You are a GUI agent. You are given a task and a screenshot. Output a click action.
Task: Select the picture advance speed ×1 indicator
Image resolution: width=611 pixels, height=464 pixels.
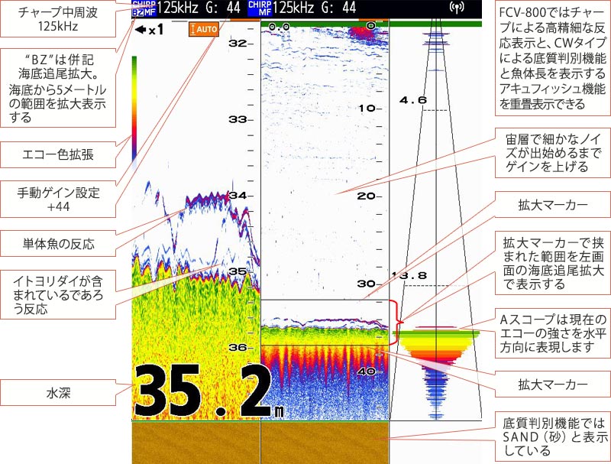pyautogui.click(x=150, y=30)
